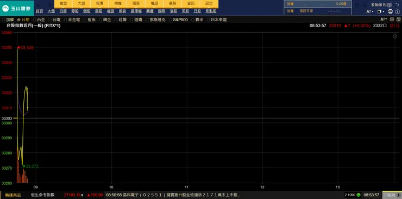Viewport: 402px width, 199px height.
Task: Select the 台電 radio button
Action: coord(50,20)
